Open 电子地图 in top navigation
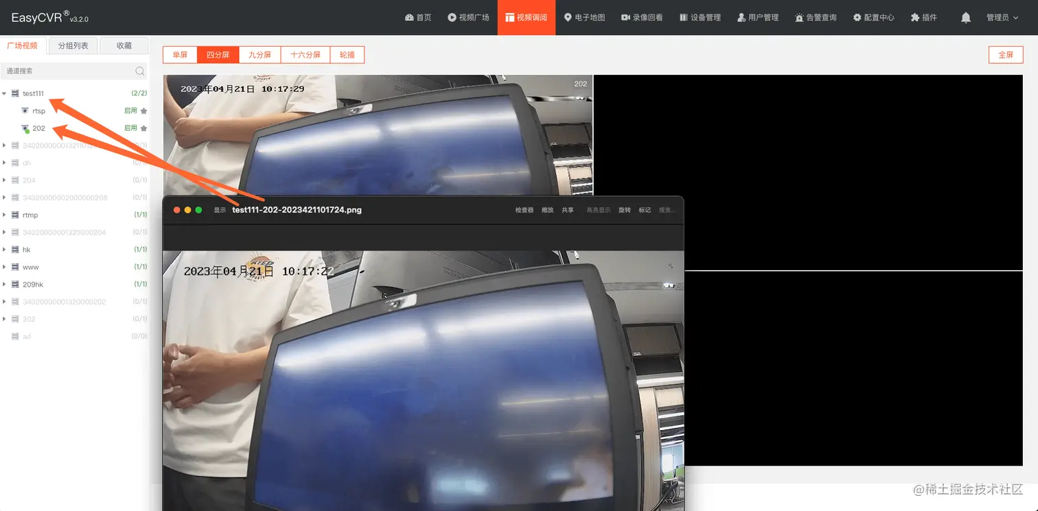The width and height of the screenshot is (1038, 511). 585,17
